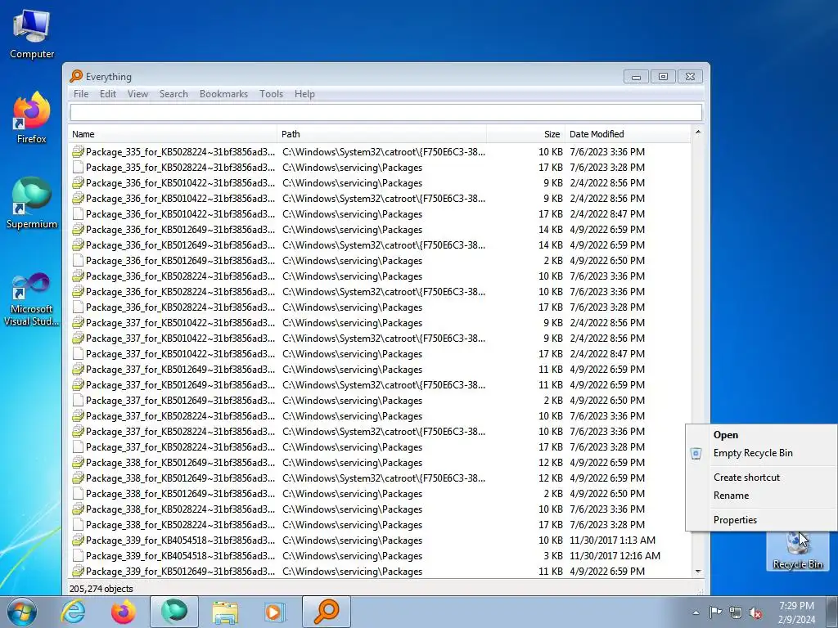Select Package_338_for_KB5028224 row sized 10 KB
838x628 pixels.
(x=380, y=509)
